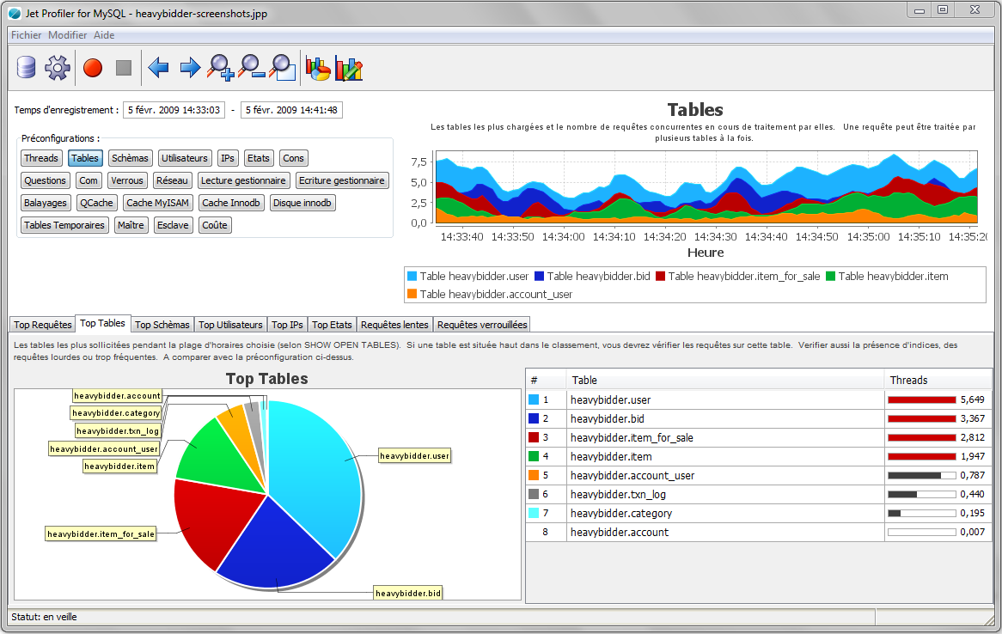Zoom in using the magnifier plus icon
1002x634 pixels.
(x=221, y=67)
